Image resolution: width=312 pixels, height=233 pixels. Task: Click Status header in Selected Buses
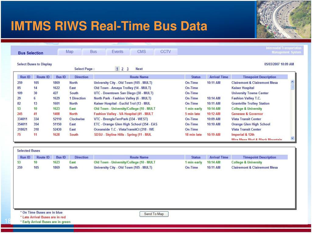tap(196, 157)
